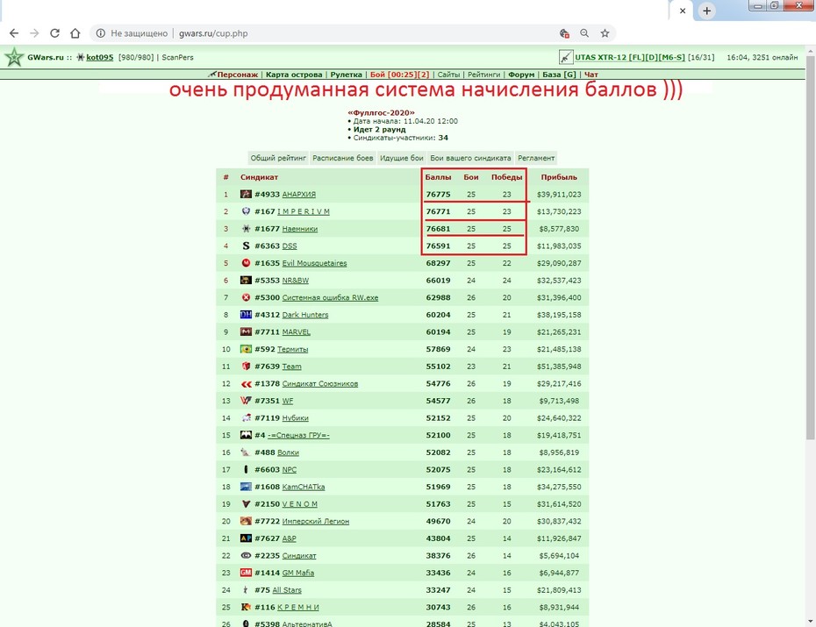
Task: Click the site info icon in address bar
Action: click(x=101, y=33)
